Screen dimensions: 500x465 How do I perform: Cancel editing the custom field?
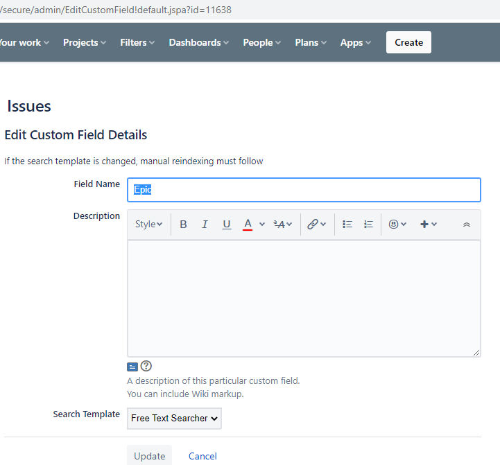pyautogui.click(x=202, y=456)
